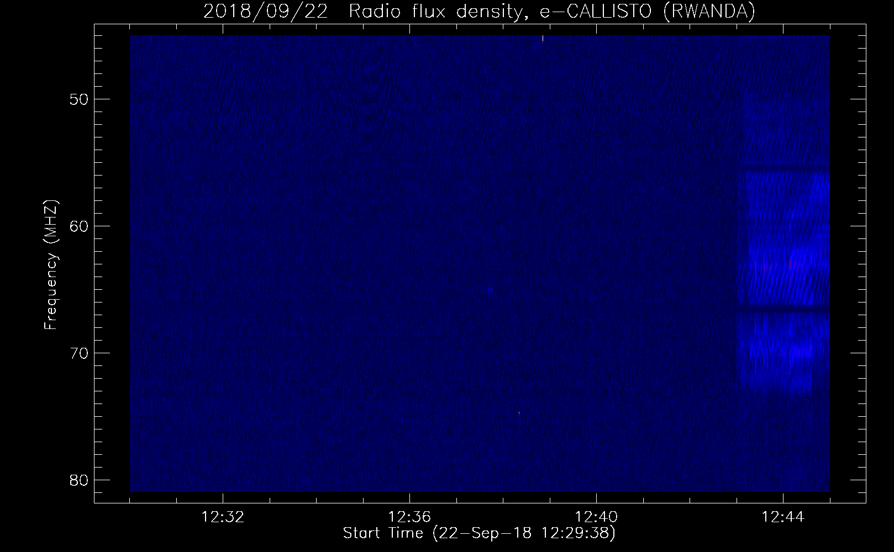The height and width of the screenshot is (552, 894).
Task: Click the 12:44 time tick label
Action: click(x=783, y=517)
